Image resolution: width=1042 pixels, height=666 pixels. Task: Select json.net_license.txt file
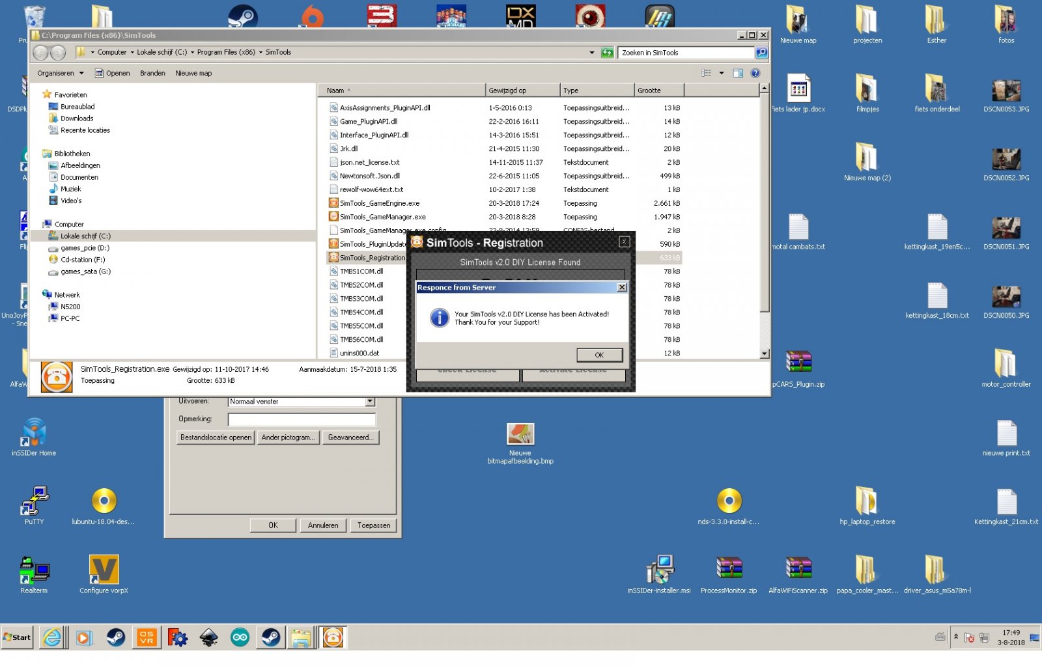click(x=370, y=162)
